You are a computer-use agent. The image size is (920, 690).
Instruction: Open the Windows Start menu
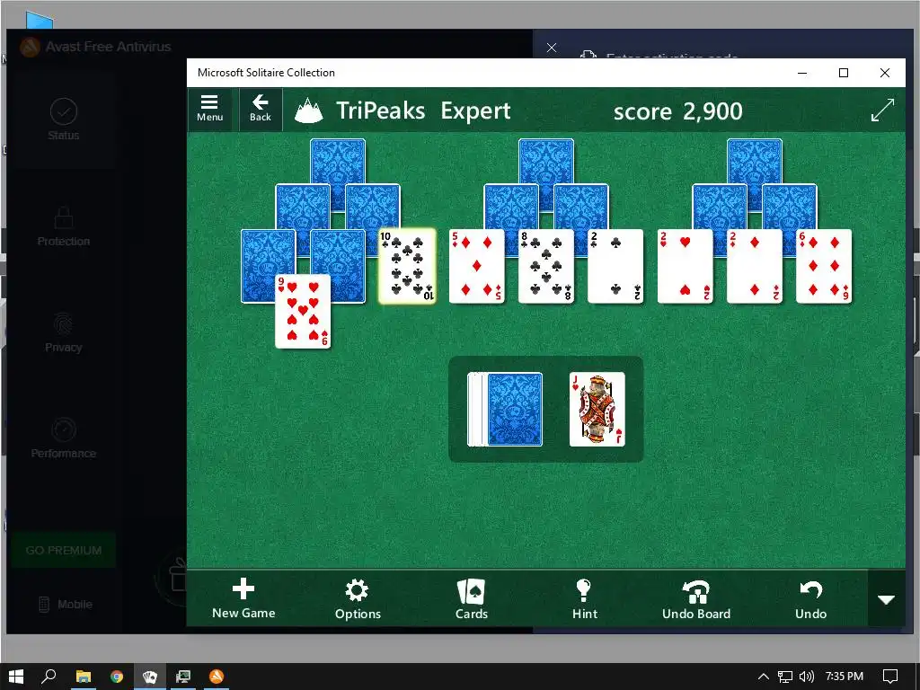(16, 677)
